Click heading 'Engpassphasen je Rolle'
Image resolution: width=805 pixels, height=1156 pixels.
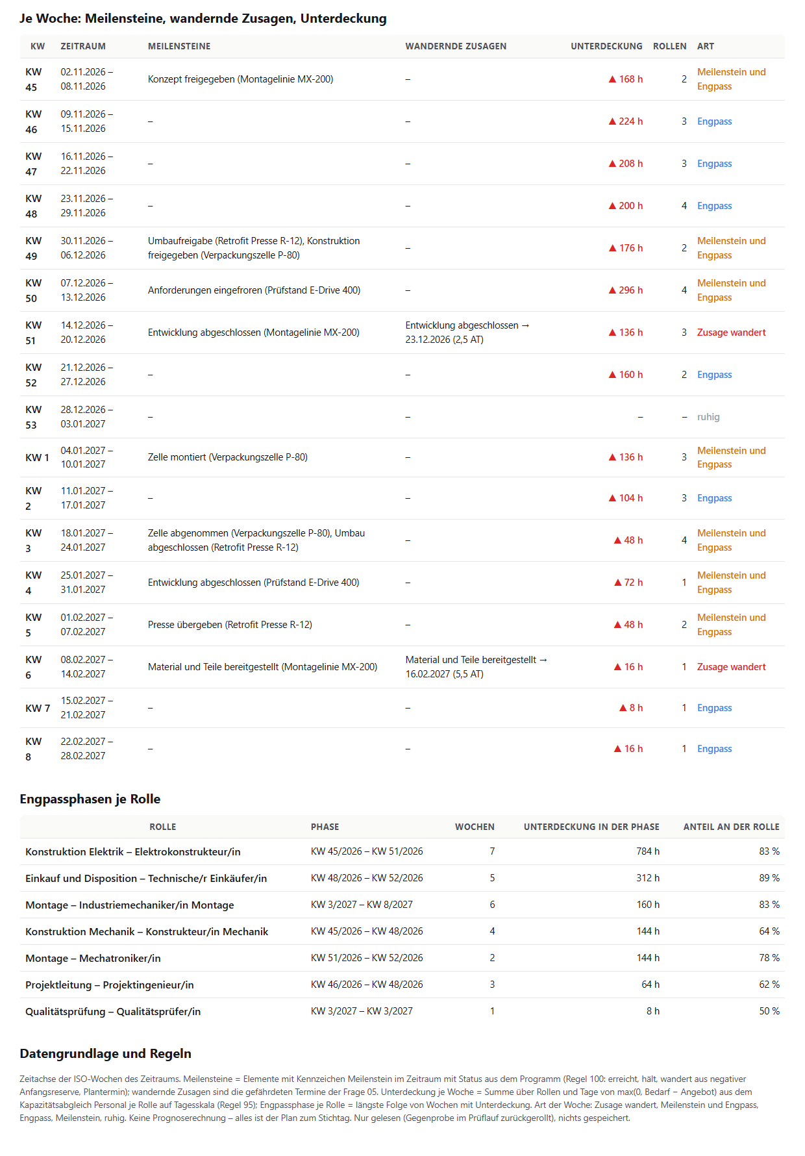pyautogui.click(x=90, y=799)
